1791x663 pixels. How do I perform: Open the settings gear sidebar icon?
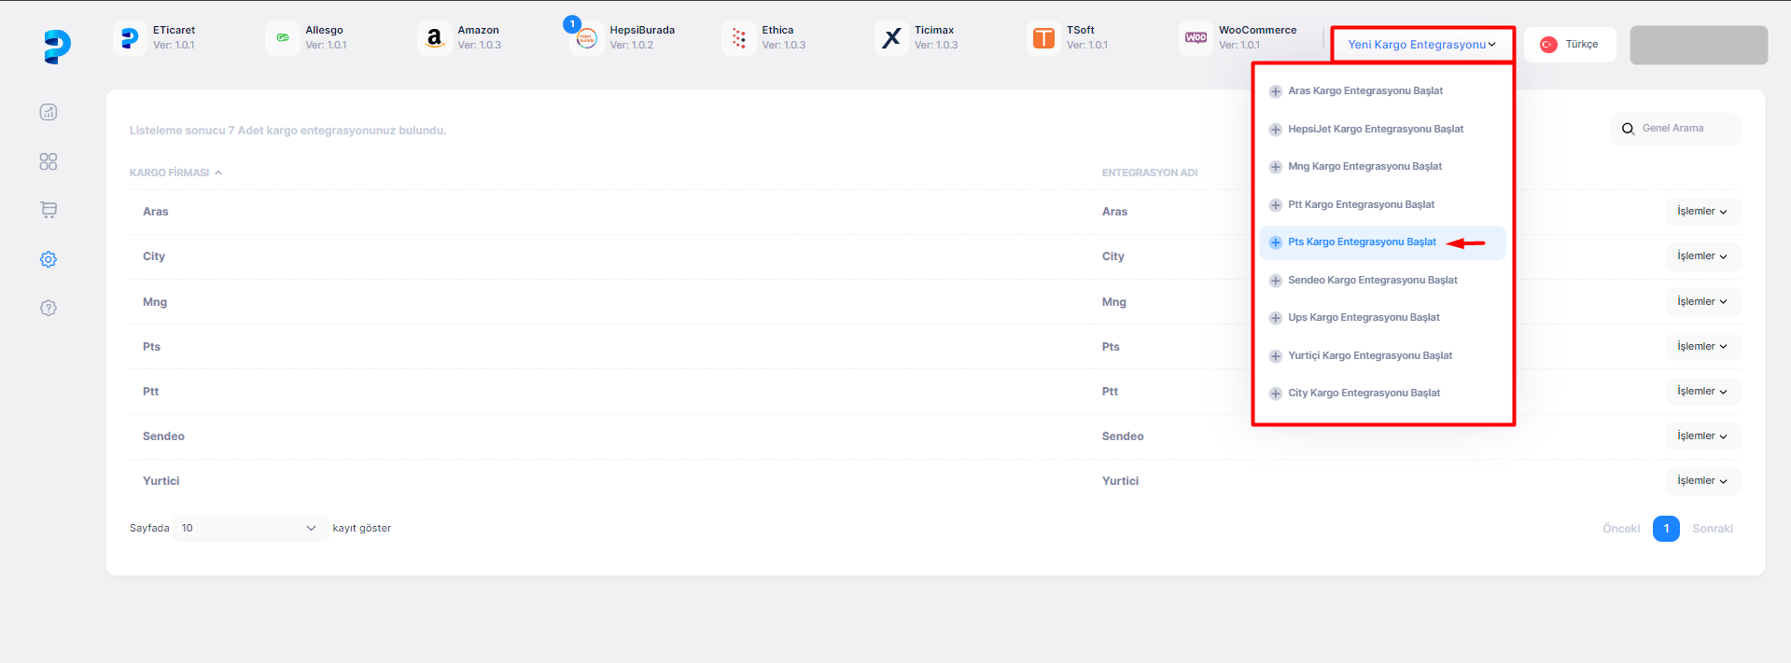pos(49,259)
